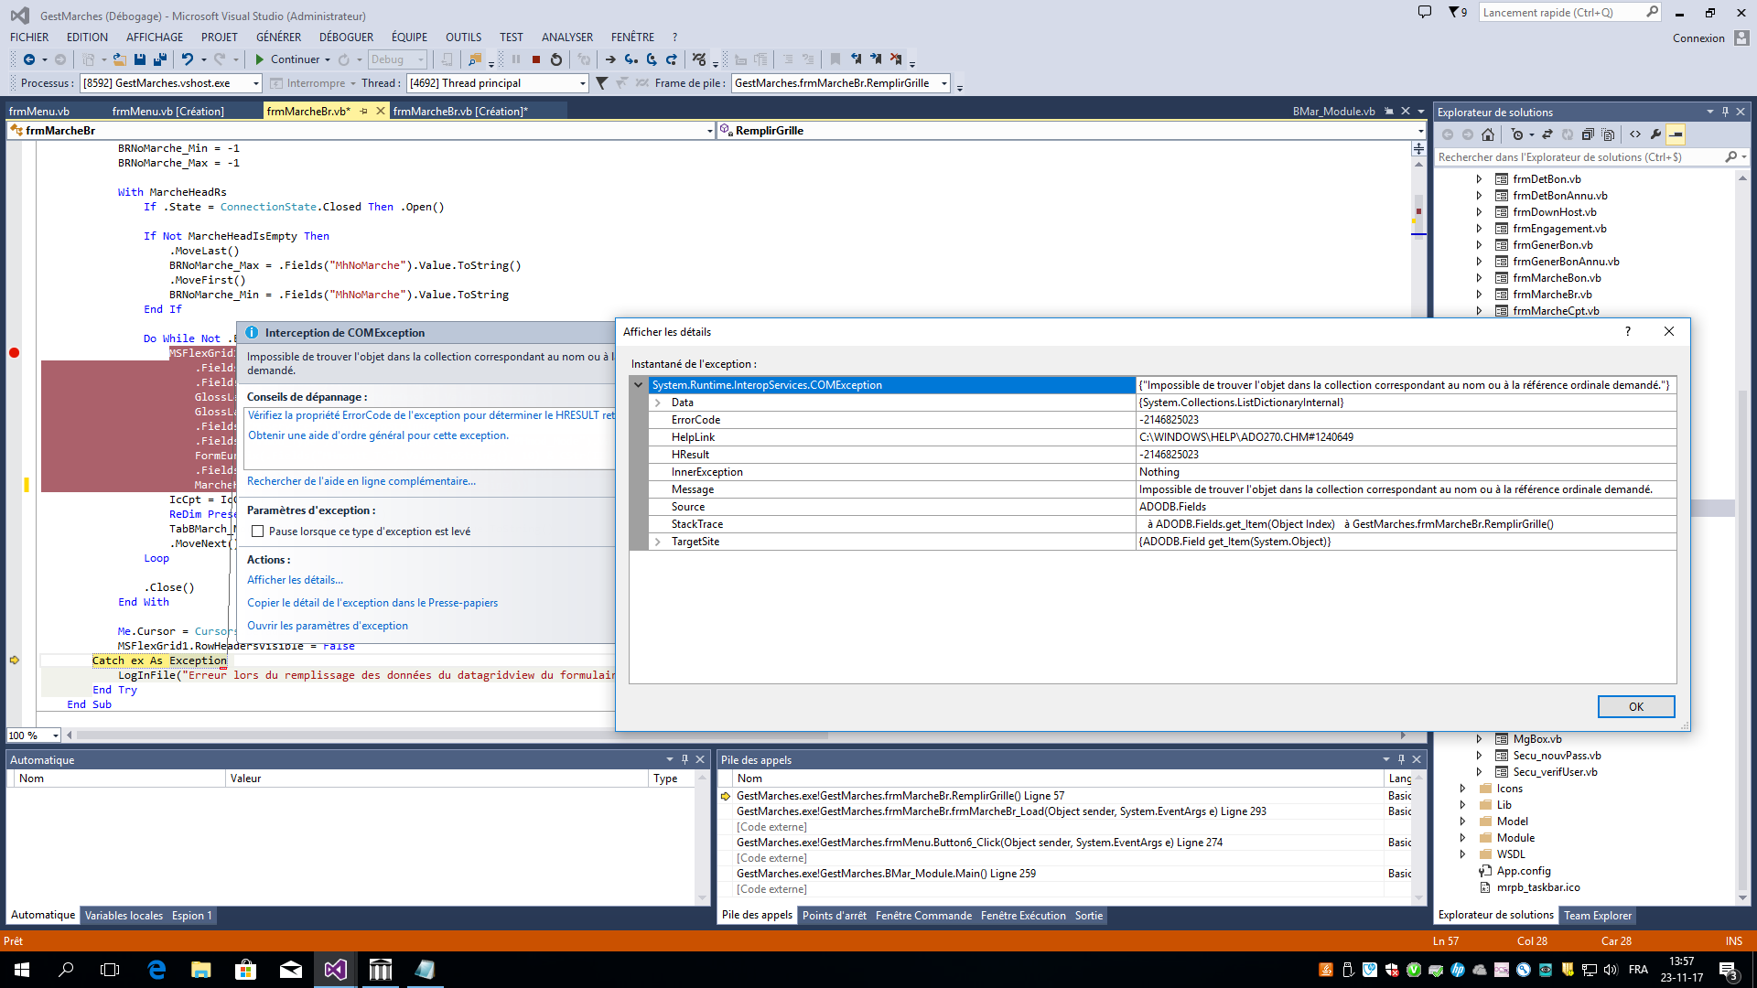Click the Home icon in Solution Explorer
The height and width of the screenshot is (988, 1757).
click(x=1488, y=134)
